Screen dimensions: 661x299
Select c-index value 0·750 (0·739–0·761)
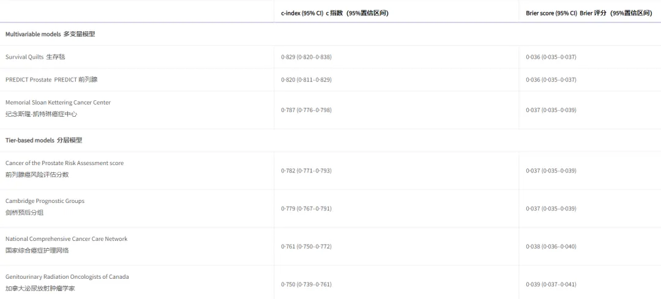307,284
